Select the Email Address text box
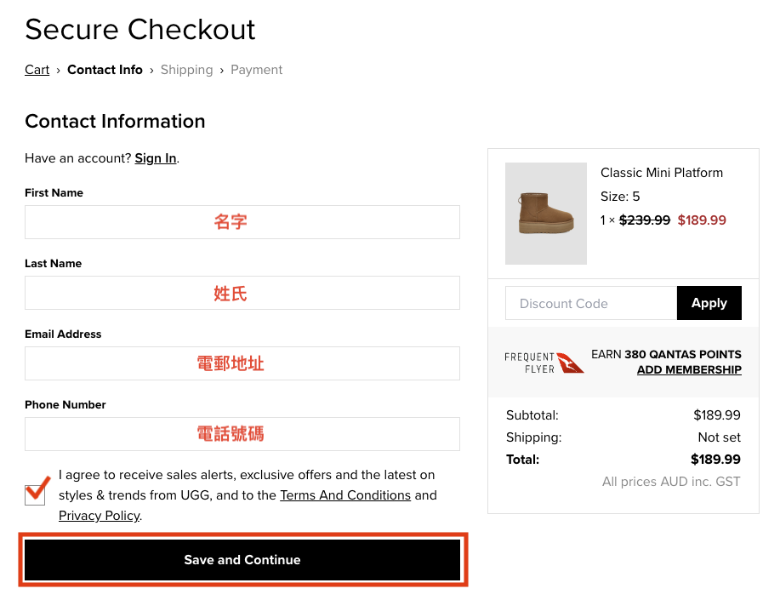Screen dimensions: 780x600 tap(242, 363)
